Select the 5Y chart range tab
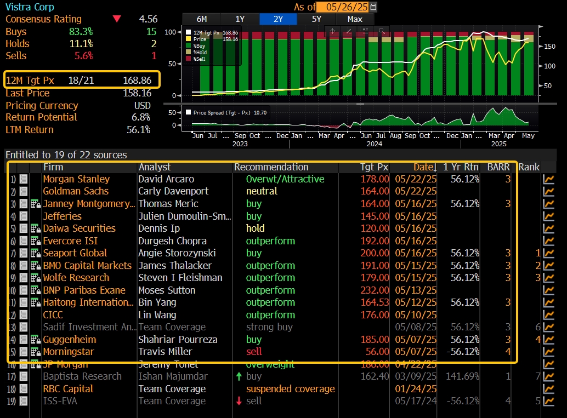 (316, 19)
